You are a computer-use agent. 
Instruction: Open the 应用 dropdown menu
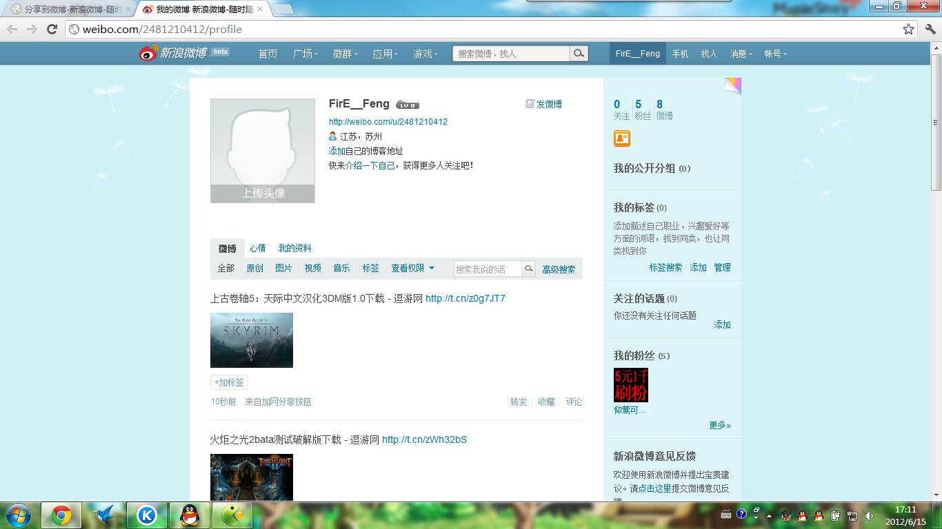pyautogui.click(x=385, y=54)
